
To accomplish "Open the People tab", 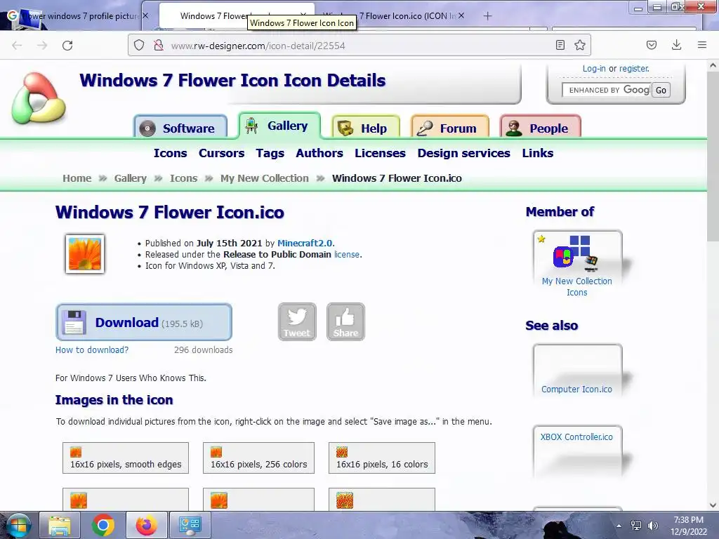I will point(541,128).
